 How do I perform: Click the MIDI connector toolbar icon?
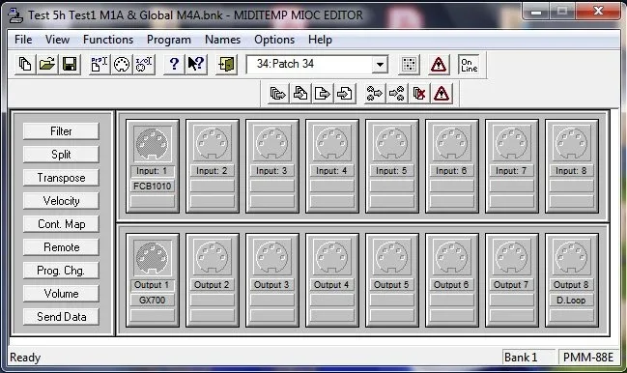(122, 64)
